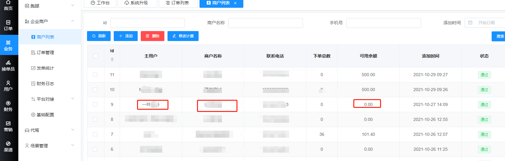This screenshot has height=161, width=505.
Task: Open 财务日志 in the side menu
Action: click(50, 83)
